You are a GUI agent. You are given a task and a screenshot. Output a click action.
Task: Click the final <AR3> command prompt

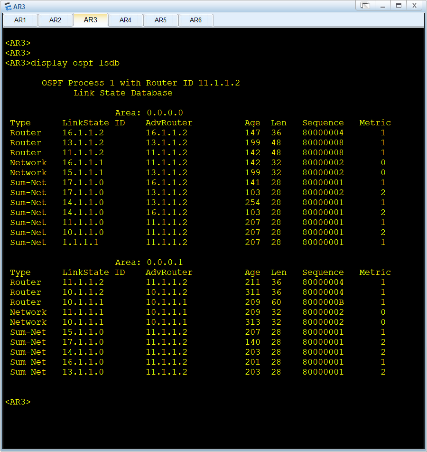click(18, 402)
